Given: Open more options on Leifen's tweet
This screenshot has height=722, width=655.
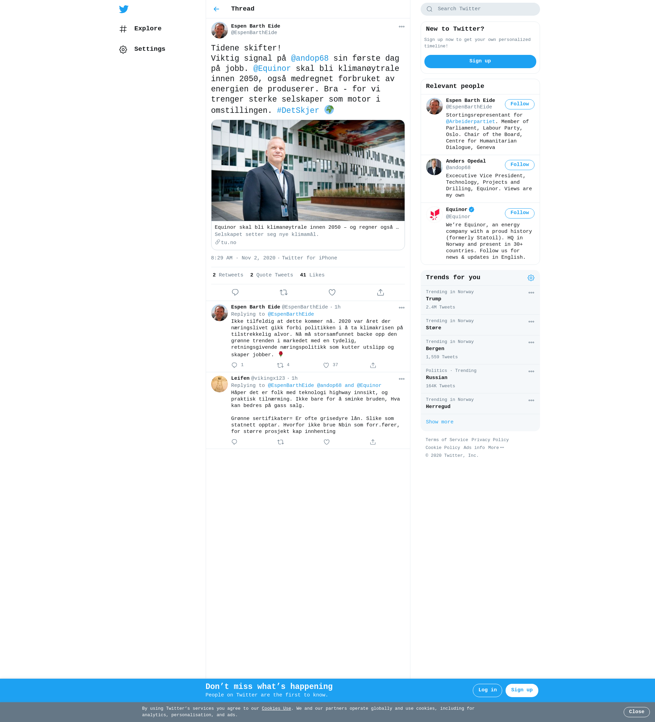Looking at the screenshot, I should tap(401, 379).
